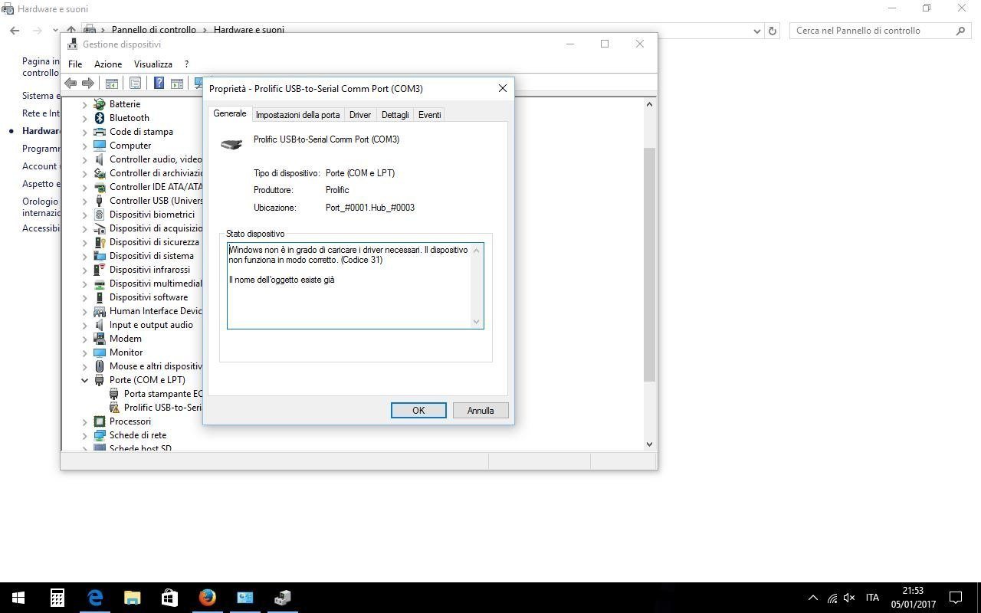The height and width of the screenshot is (613, 981).
Task: Select the Code di stampa printer icon
Action: (99, 132)
